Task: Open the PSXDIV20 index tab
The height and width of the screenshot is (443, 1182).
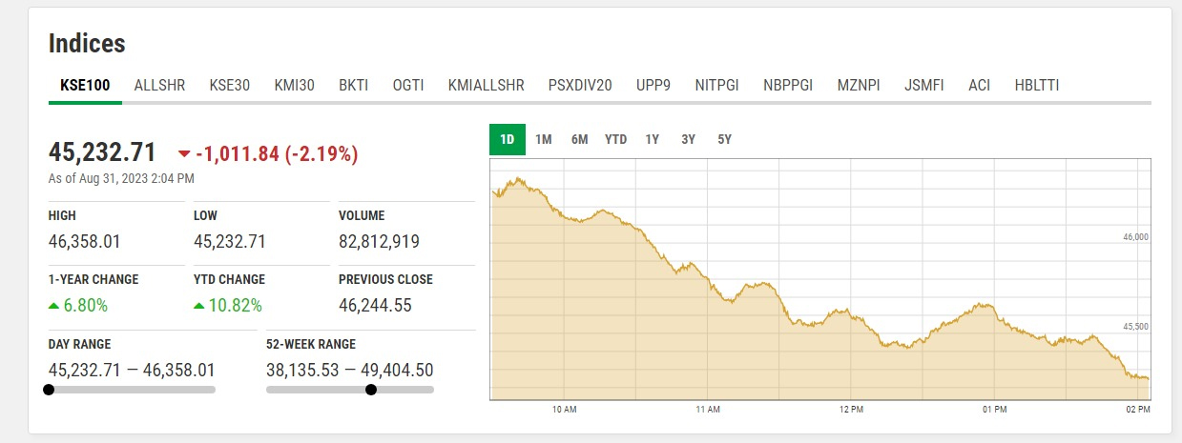Action: pos(580,85)
